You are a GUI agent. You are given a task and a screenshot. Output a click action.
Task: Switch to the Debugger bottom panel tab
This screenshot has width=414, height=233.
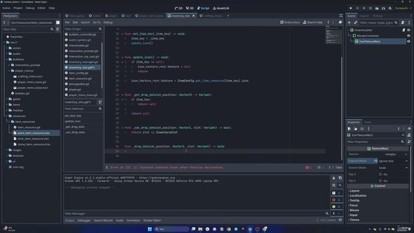tap(84, 220)
